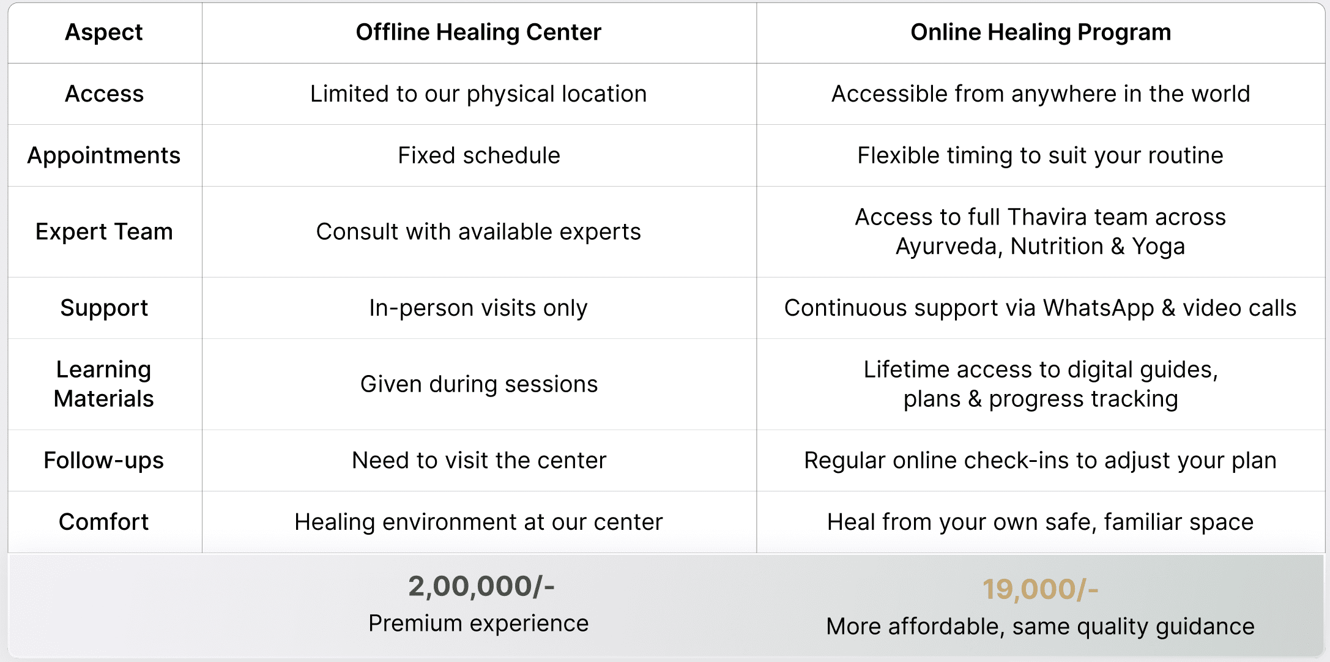The height and width of the screenshot is (662, 1330).
Task: Click the Appointments row label
Action: [104, 155]
